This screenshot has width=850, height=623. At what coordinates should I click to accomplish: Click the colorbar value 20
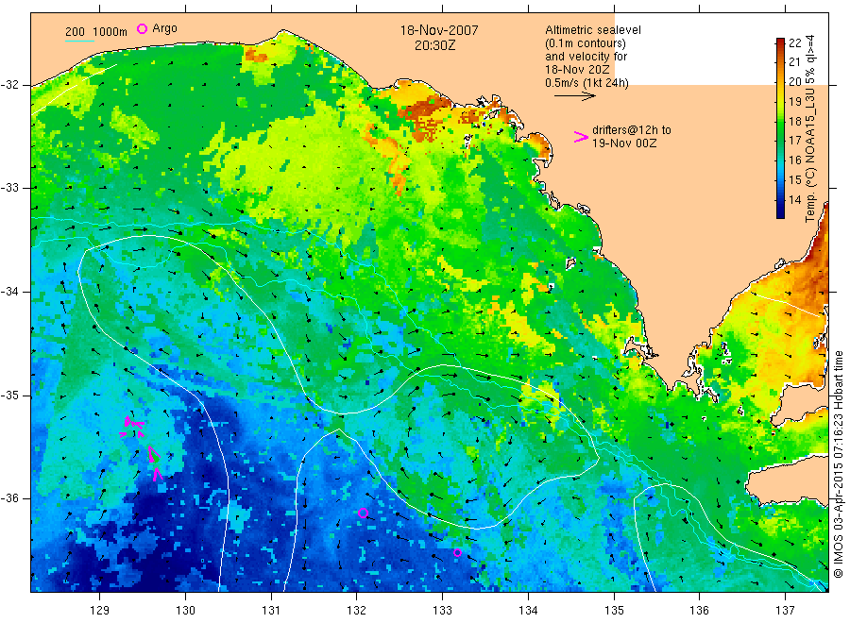[x=794, y=82]
